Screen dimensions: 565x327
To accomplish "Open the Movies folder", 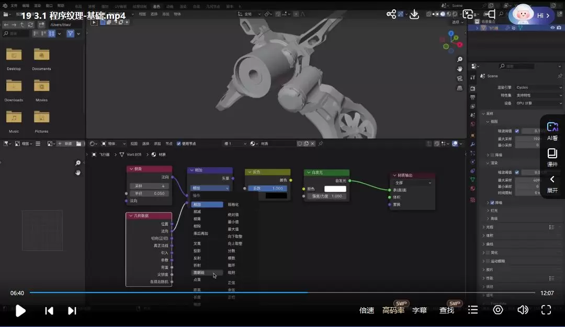I will pos(41,91).
